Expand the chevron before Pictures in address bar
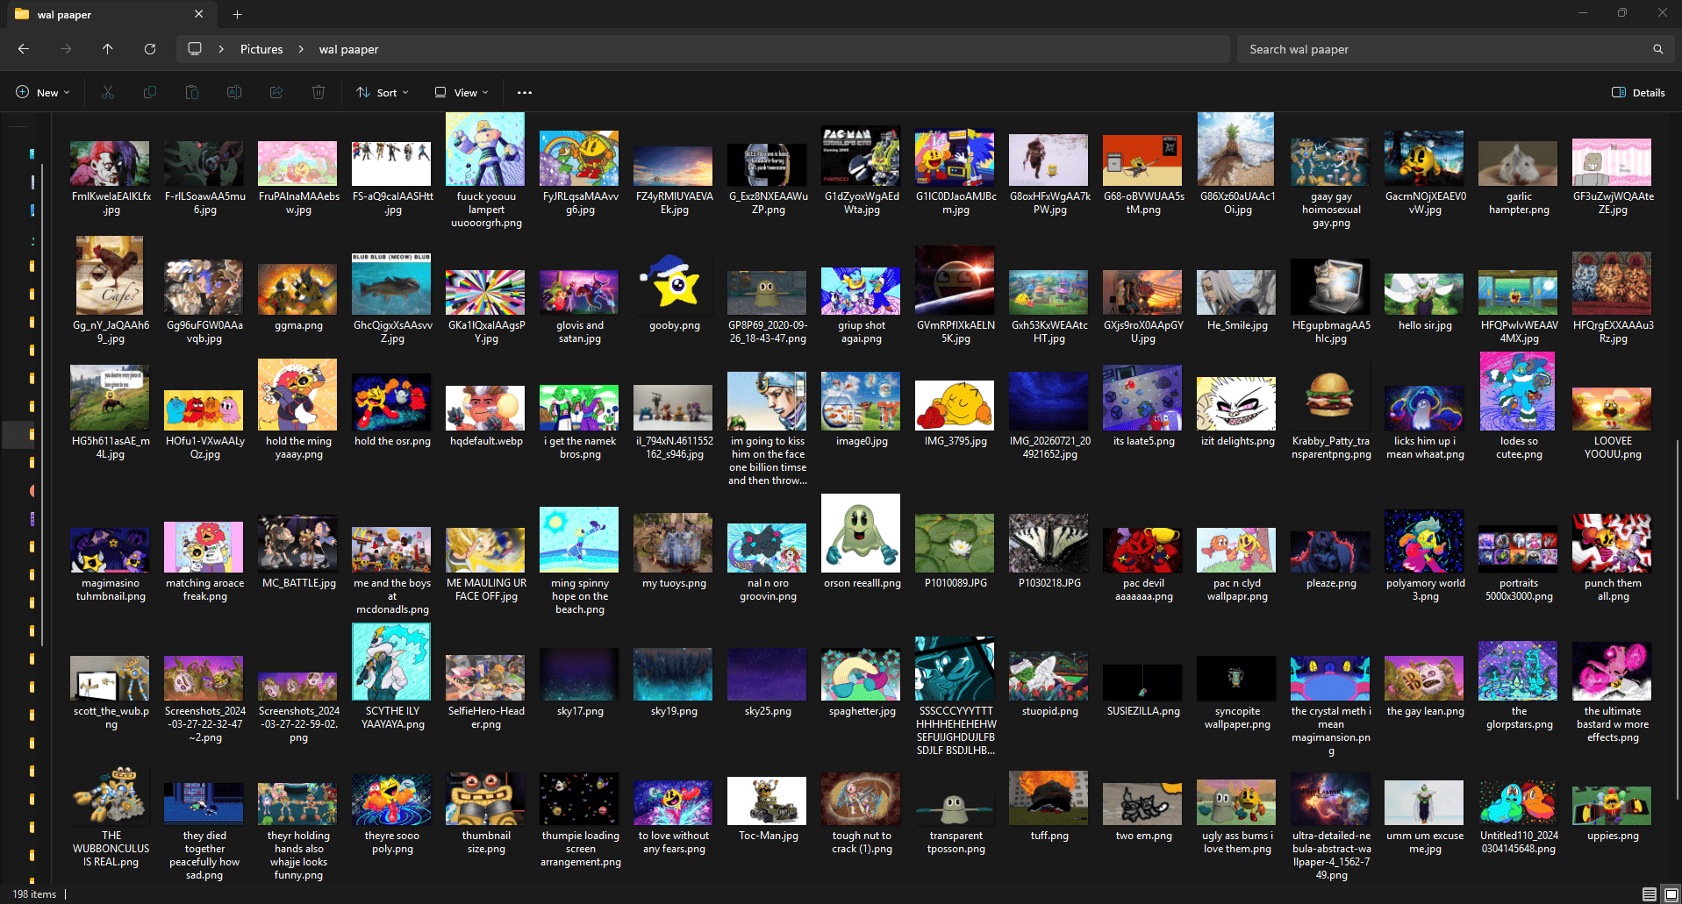 pyautogui.click(x=221, y=49)
